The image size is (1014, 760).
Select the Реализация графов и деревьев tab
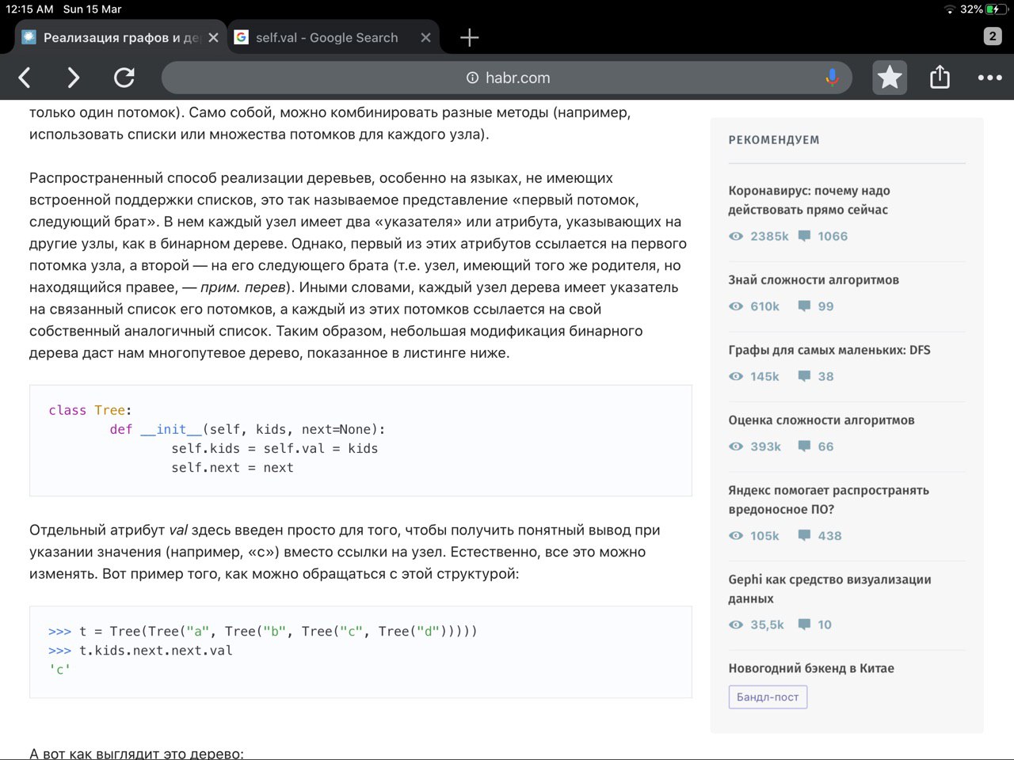pos(120,37)
